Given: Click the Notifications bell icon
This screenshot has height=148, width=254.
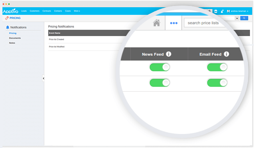Looking at the screenshot, I should pyautogui.click(x=8, y=27).
